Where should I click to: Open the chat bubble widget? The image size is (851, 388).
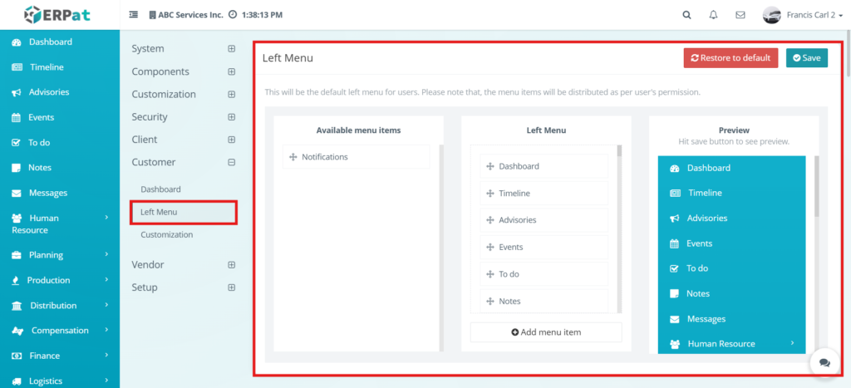[824, 363]
